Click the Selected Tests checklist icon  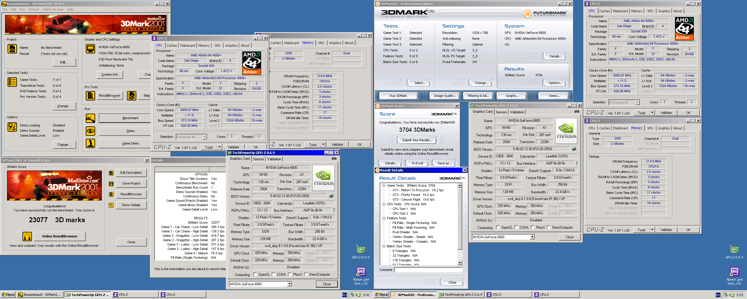[x=12, y=82]
